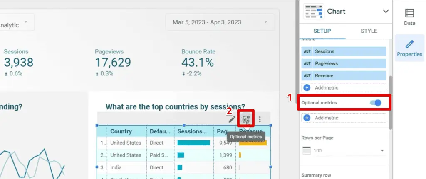Open the three-dot more menu on the table
The image size is (426, 179).
[260, 119]
